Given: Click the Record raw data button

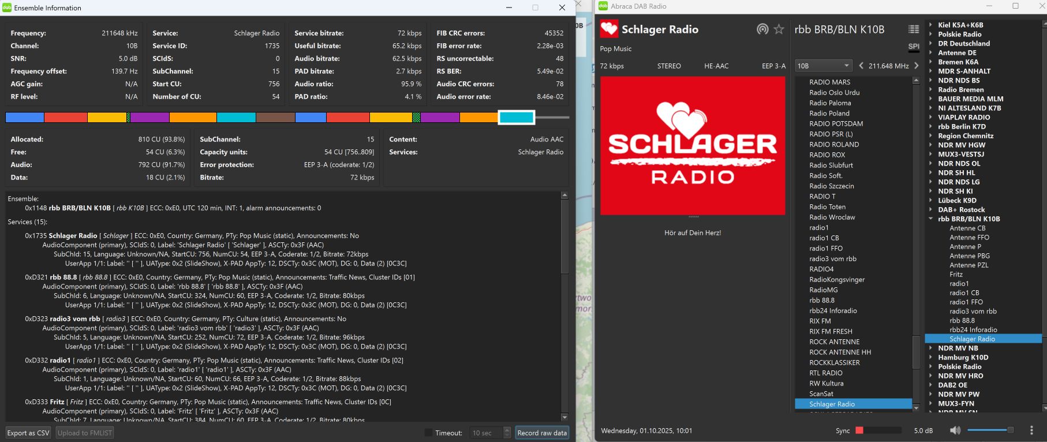Looking at the screenshot, I should pyautogui.click(x=541, y=433).
